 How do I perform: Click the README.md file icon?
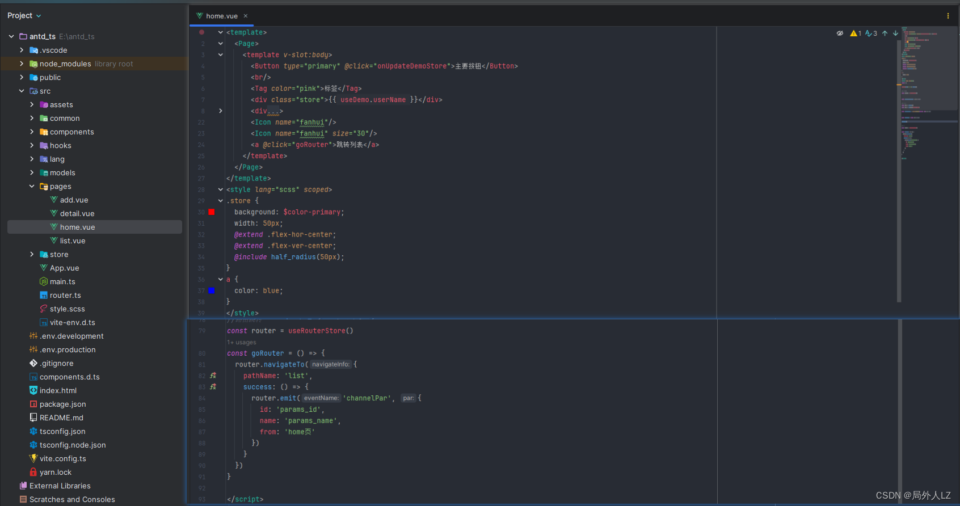(33, 418)
